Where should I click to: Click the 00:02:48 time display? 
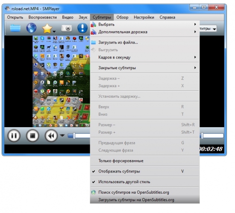tap(211, 149)
